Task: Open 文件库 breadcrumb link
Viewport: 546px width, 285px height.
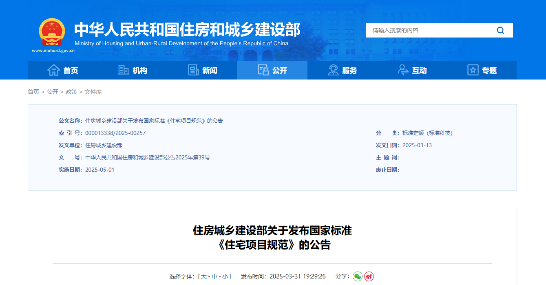Action: coord(93,92)
